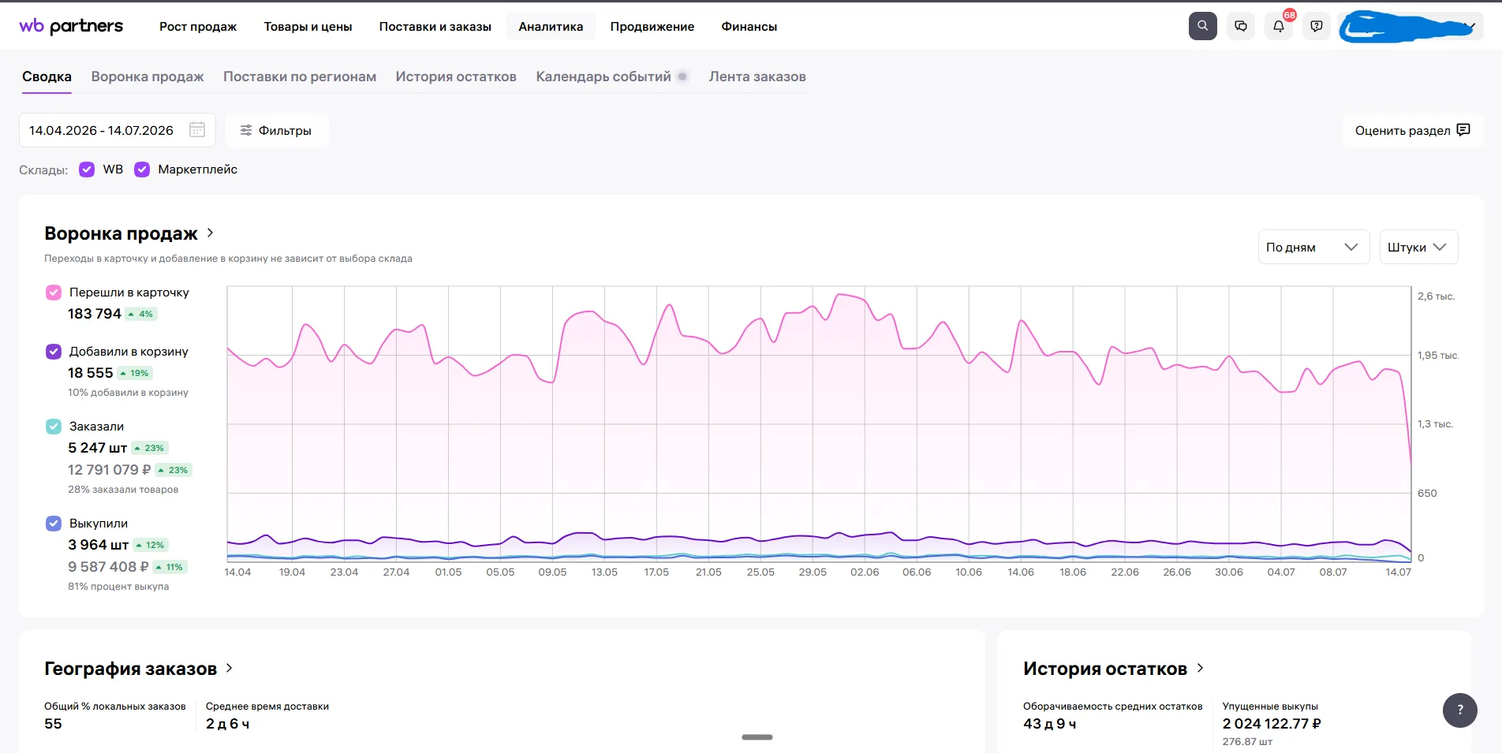This screenshot has width=1502, height=753.
Task: Open notifications bell with 68 badge
Action: 1279,26
